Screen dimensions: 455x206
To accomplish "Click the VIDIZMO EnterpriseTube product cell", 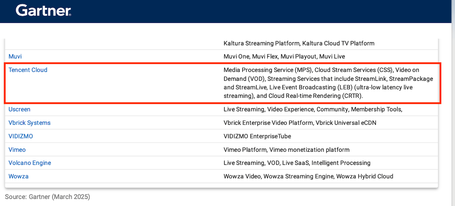I will (257, 136).
